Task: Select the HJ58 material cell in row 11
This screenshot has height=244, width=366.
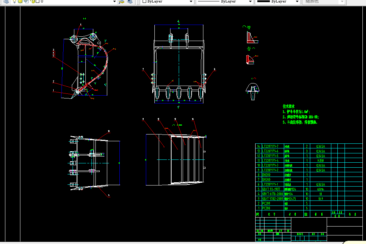Action: (321, 161)
